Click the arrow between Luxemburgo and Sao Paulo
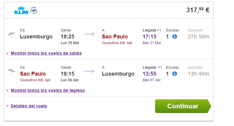The height and width of the screenshot is (126, 234). (89, 34)
